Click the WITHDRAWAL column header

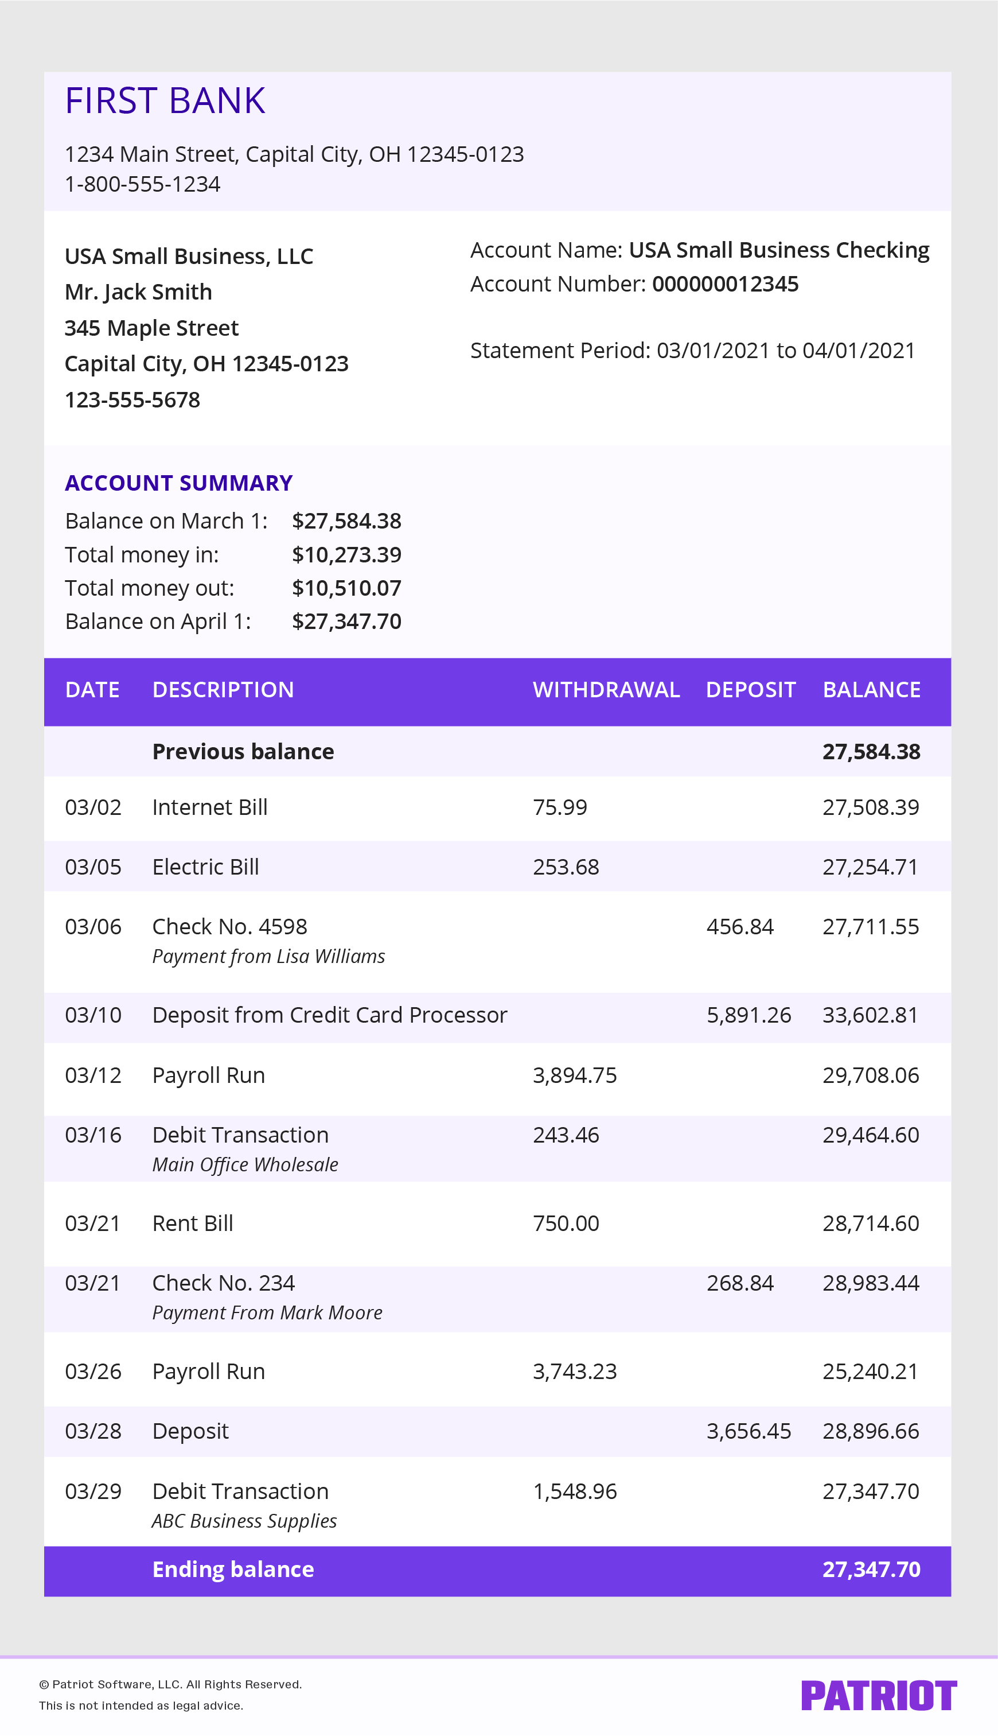[x=606, y=690]
